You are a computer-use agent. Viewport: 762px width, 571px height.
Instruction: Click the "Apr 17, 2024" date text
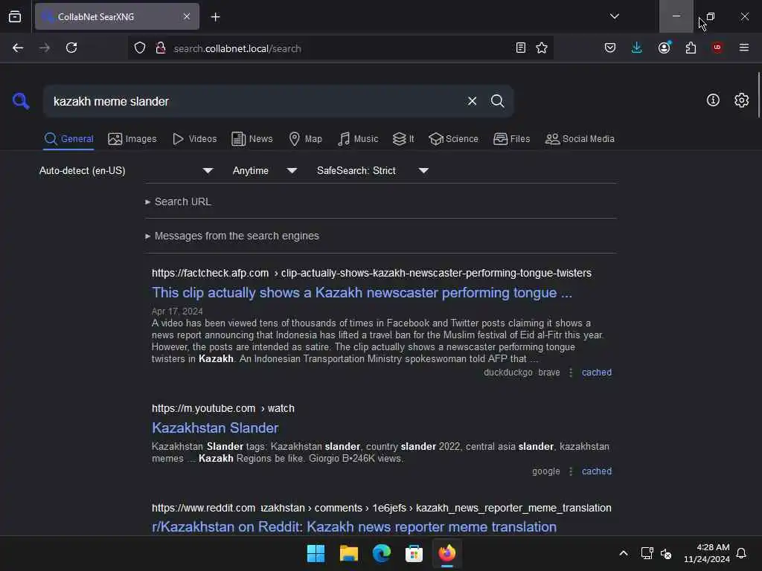[x=177, y=312]
